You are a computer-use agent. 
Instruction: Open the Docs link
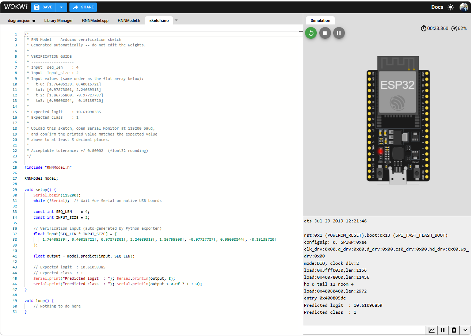coord(437,7)
